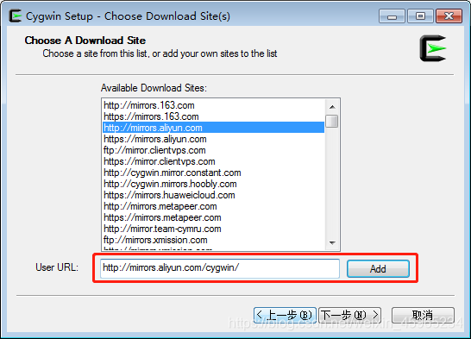This screenshot has height=339, width=471.
Task: Click the site list scrollbar thumb
Action: tap(332, 122)
